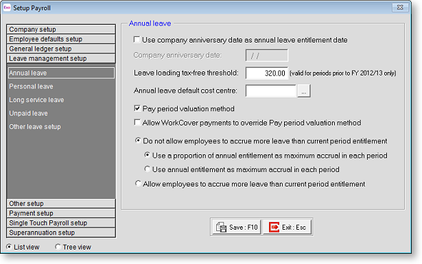This screenshot has width=422, height=264.
Task: Expand Single Touch Payroll setup section
Action: point(61,223)
